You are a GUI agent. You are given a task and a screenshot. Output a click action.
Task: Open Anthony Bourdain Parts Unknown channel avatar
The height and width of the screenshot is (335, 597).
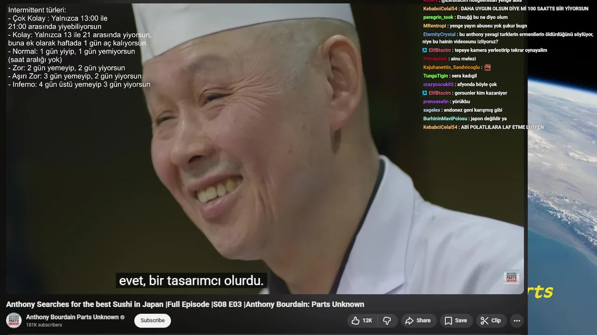[14, 320]
